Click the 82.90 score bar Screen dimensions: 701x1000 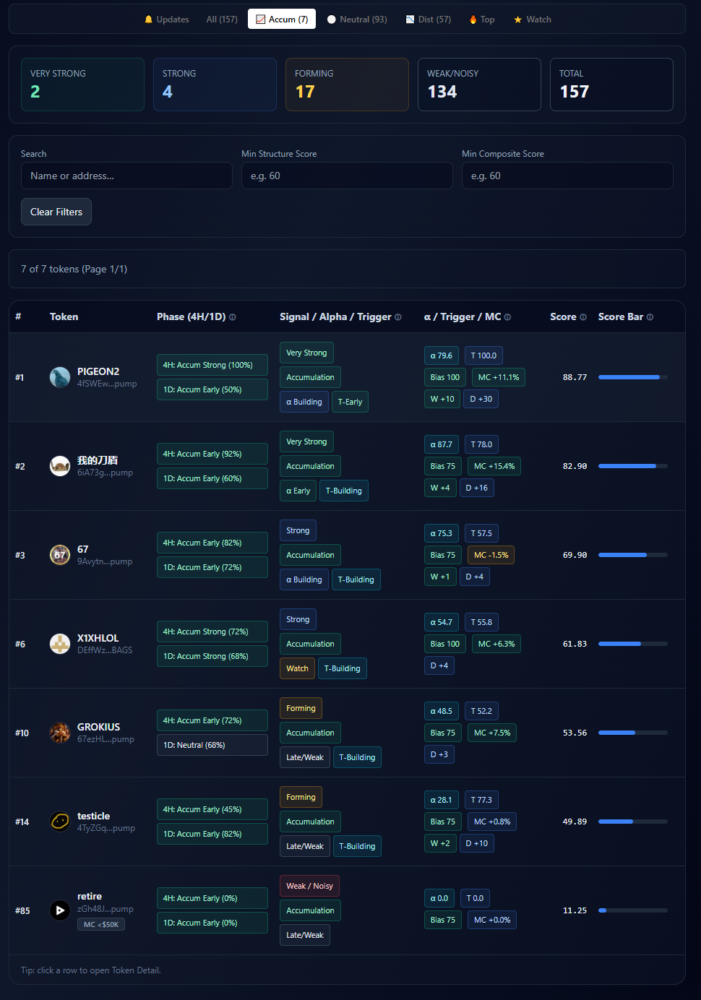point(633,466)
